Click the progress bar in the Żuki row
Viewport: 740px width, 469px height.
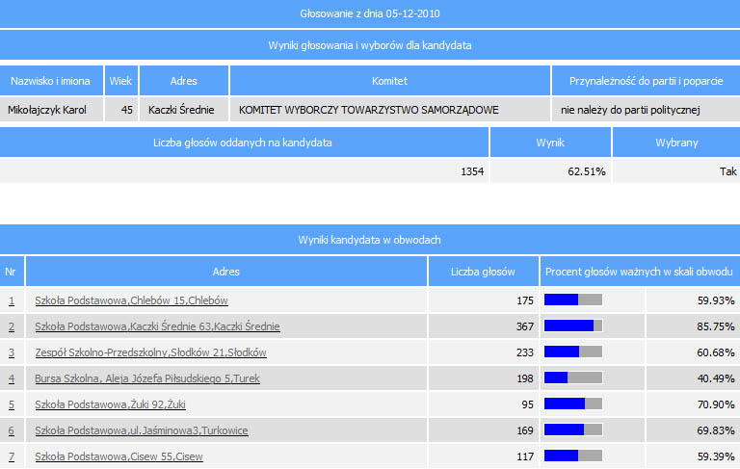click(573, 404)
